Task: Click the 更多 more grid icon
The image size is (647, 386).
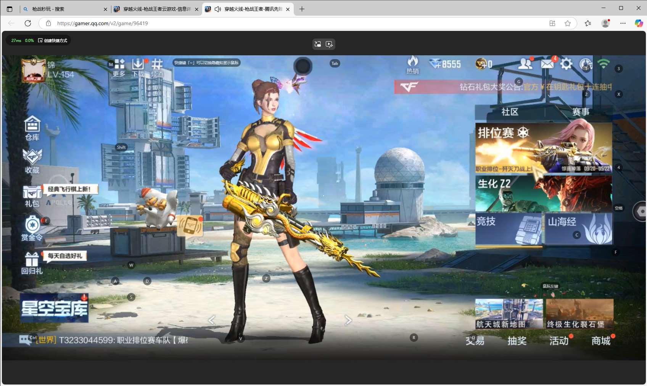Action: click(119, 68)
